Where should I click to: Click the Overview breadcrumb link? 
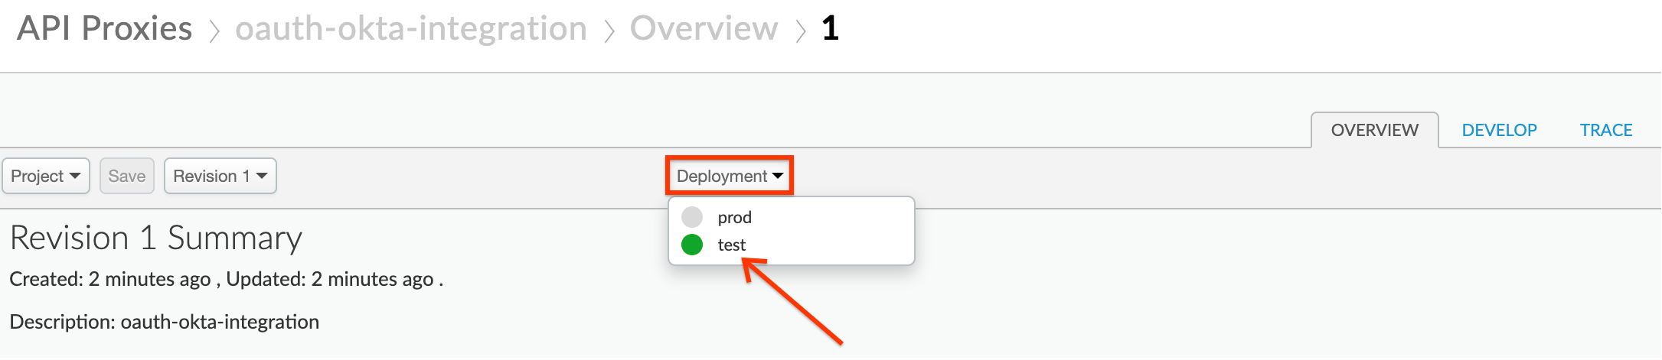704,28
